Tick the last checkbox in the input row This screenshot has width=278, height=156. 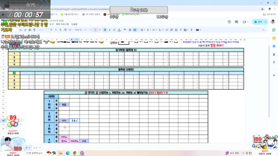[176, 42]
